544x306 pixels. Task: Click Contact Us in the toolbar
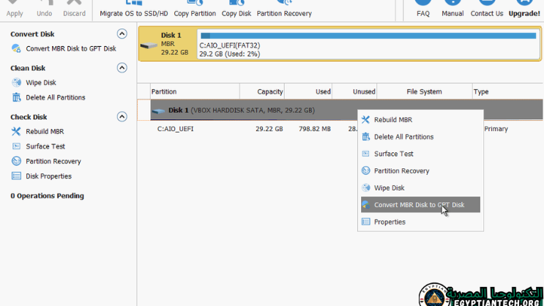pos(487,9)
